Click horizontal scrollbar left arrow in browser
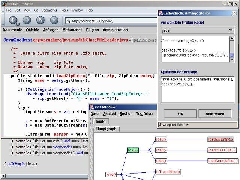This screenshot has width=240, height=180. (4, 176)
